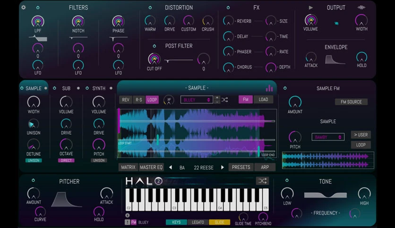This screenshot has height=228, width=395.
Task: Select the Keys play mode
Action: (x=176, y=222)
